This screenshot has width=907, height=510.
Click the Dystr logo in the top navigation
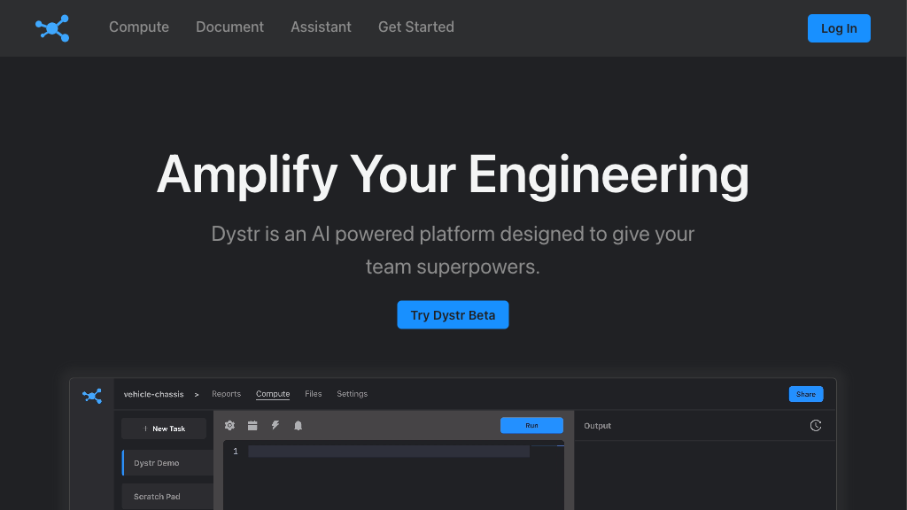tap(52, 27)
